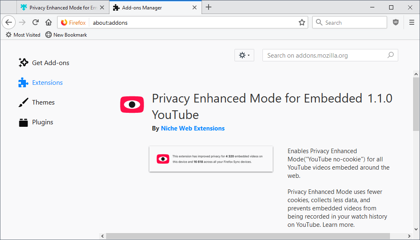Click the version number 1.1.0
The width and height of the screenshot is (420, 240).
[x=380, y=98]
